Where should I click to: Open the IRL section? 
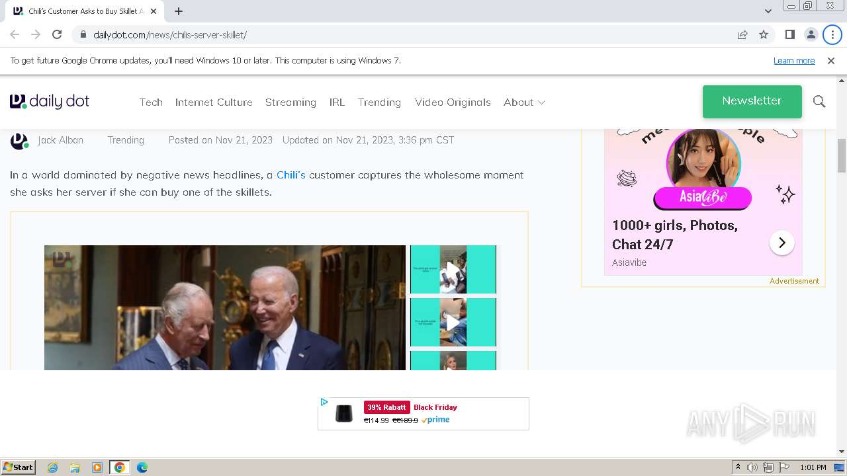pos(337,102)
